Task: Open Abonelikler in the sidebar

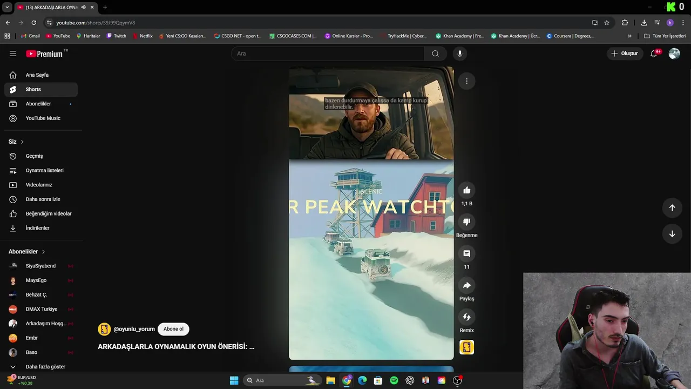Action: click(x=41, y=104)
